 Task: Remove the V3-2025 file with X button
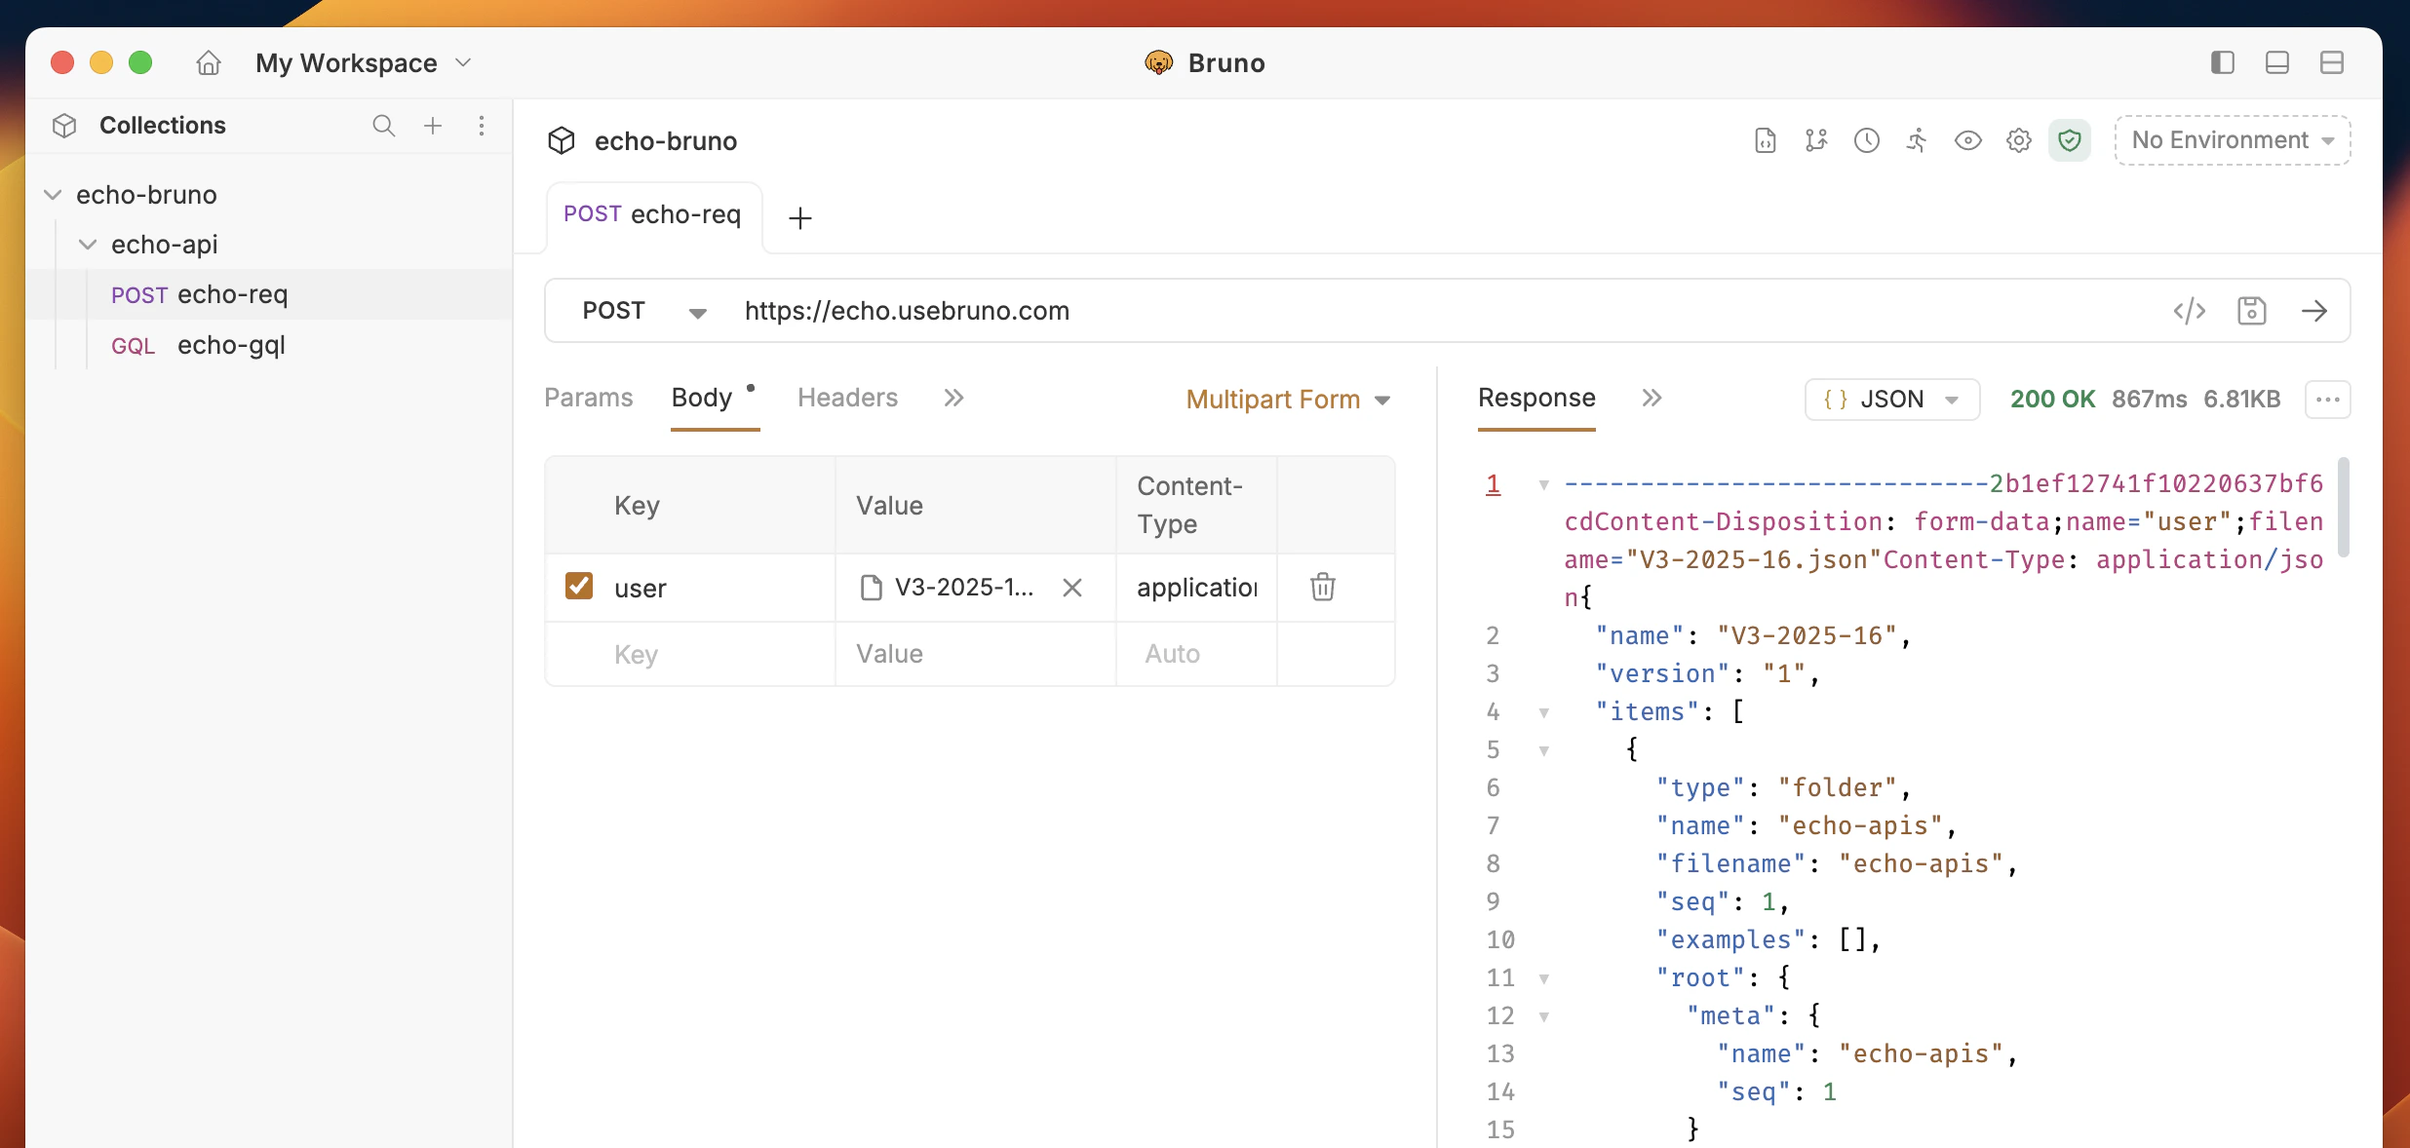[1071, 588]
